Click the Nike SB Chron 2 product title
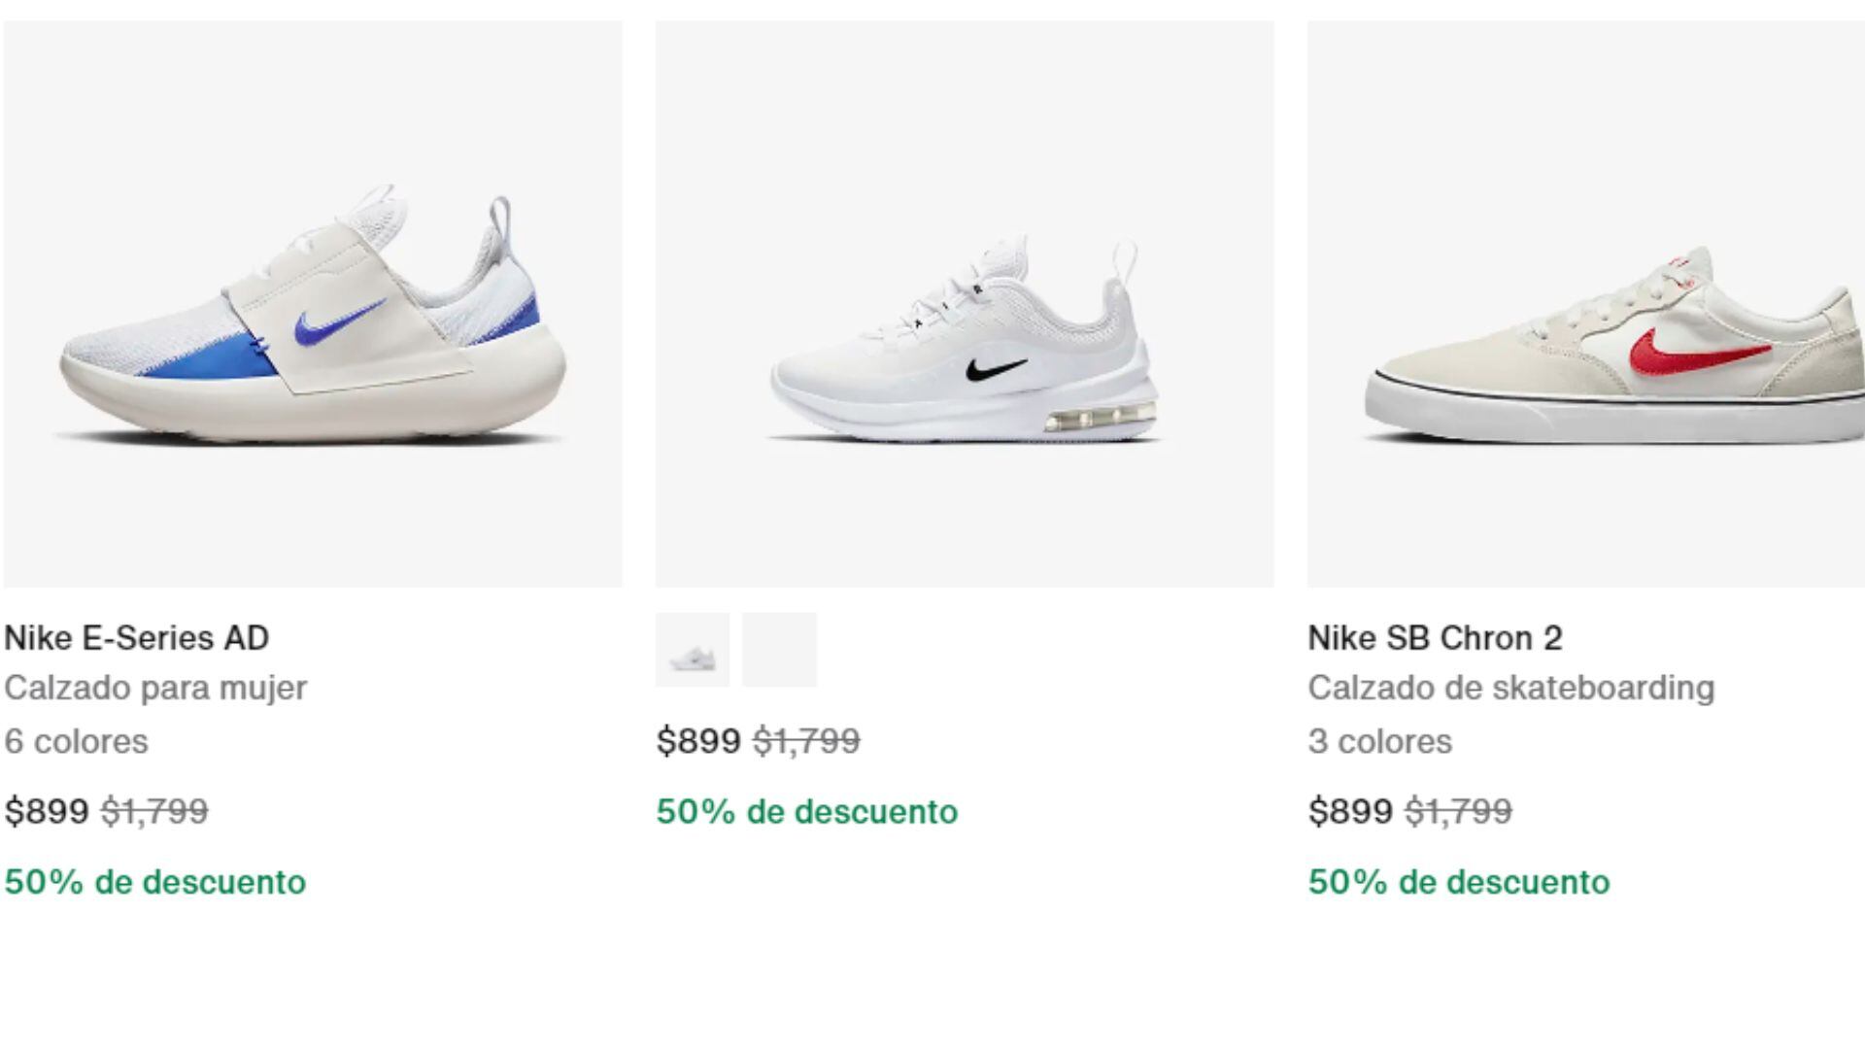The image size is (1865, 1049). point(1435,638)
